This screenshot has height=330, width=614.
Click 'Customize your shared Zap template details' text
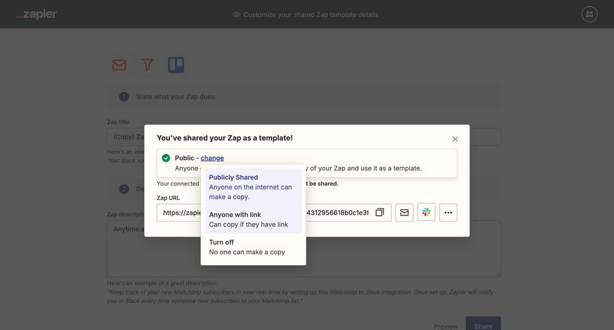tap(311, 14)
